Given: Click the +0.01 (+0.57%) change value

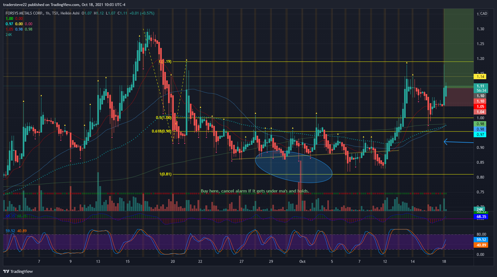Looking at the screenshot, I should tap(142, 13).
